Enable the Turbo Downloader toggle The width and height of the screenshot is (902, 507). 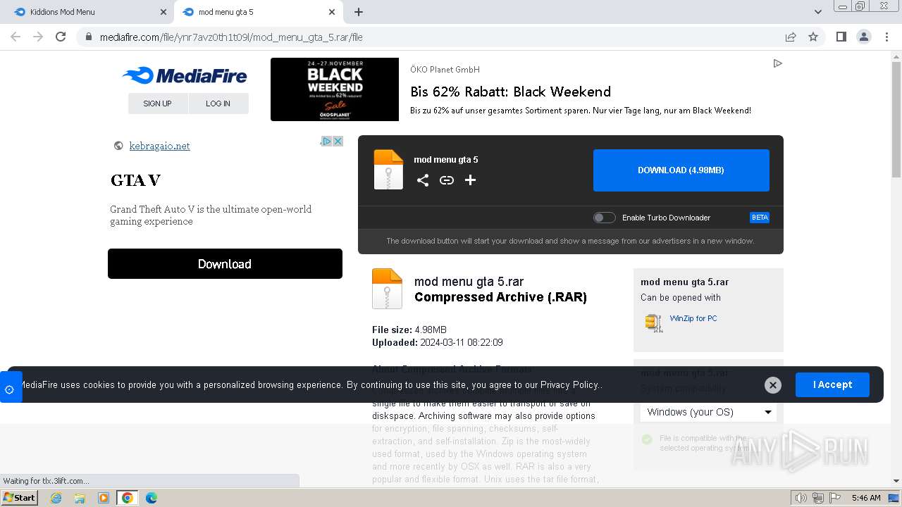[x=604, y=218]
